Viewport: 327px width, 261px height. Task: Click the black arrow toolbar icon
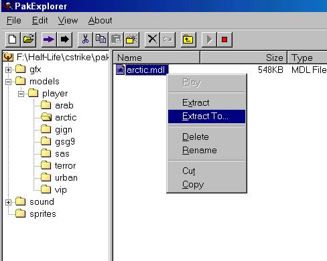64,39
